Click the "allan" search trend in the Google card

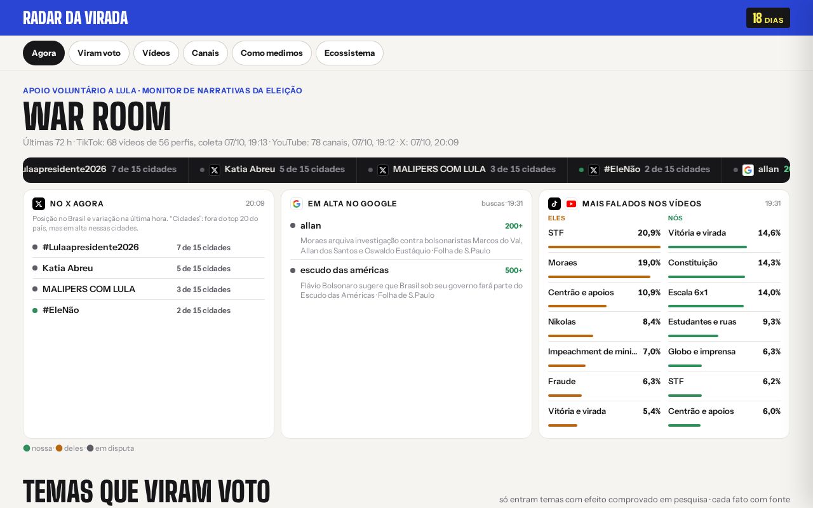[311, 225]
